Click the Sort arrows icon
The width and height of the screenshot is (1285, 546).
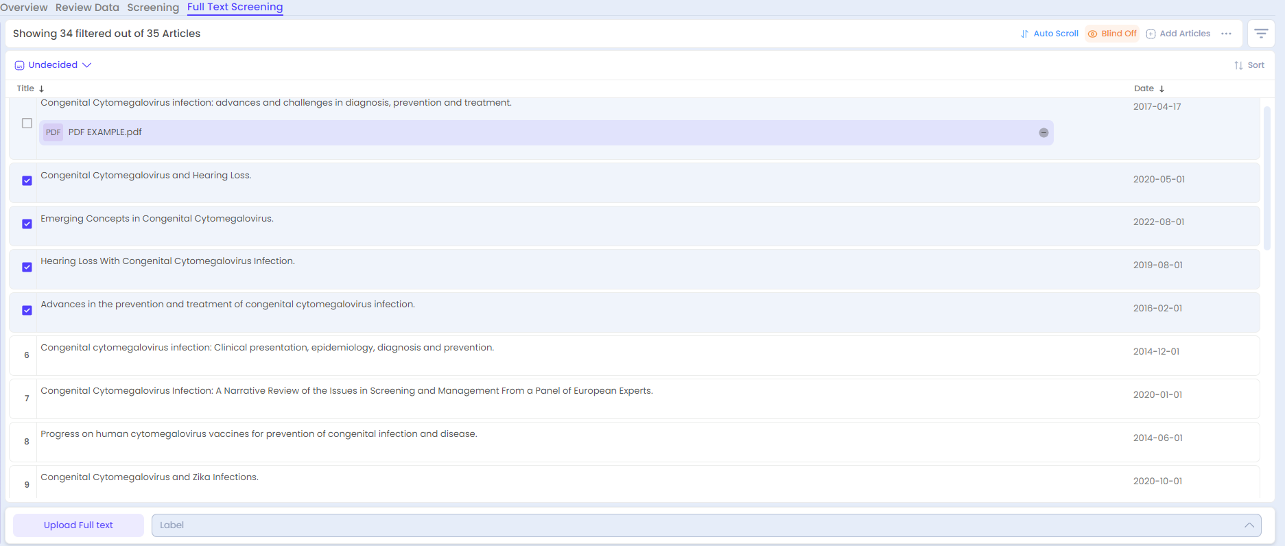(1238, 65)
